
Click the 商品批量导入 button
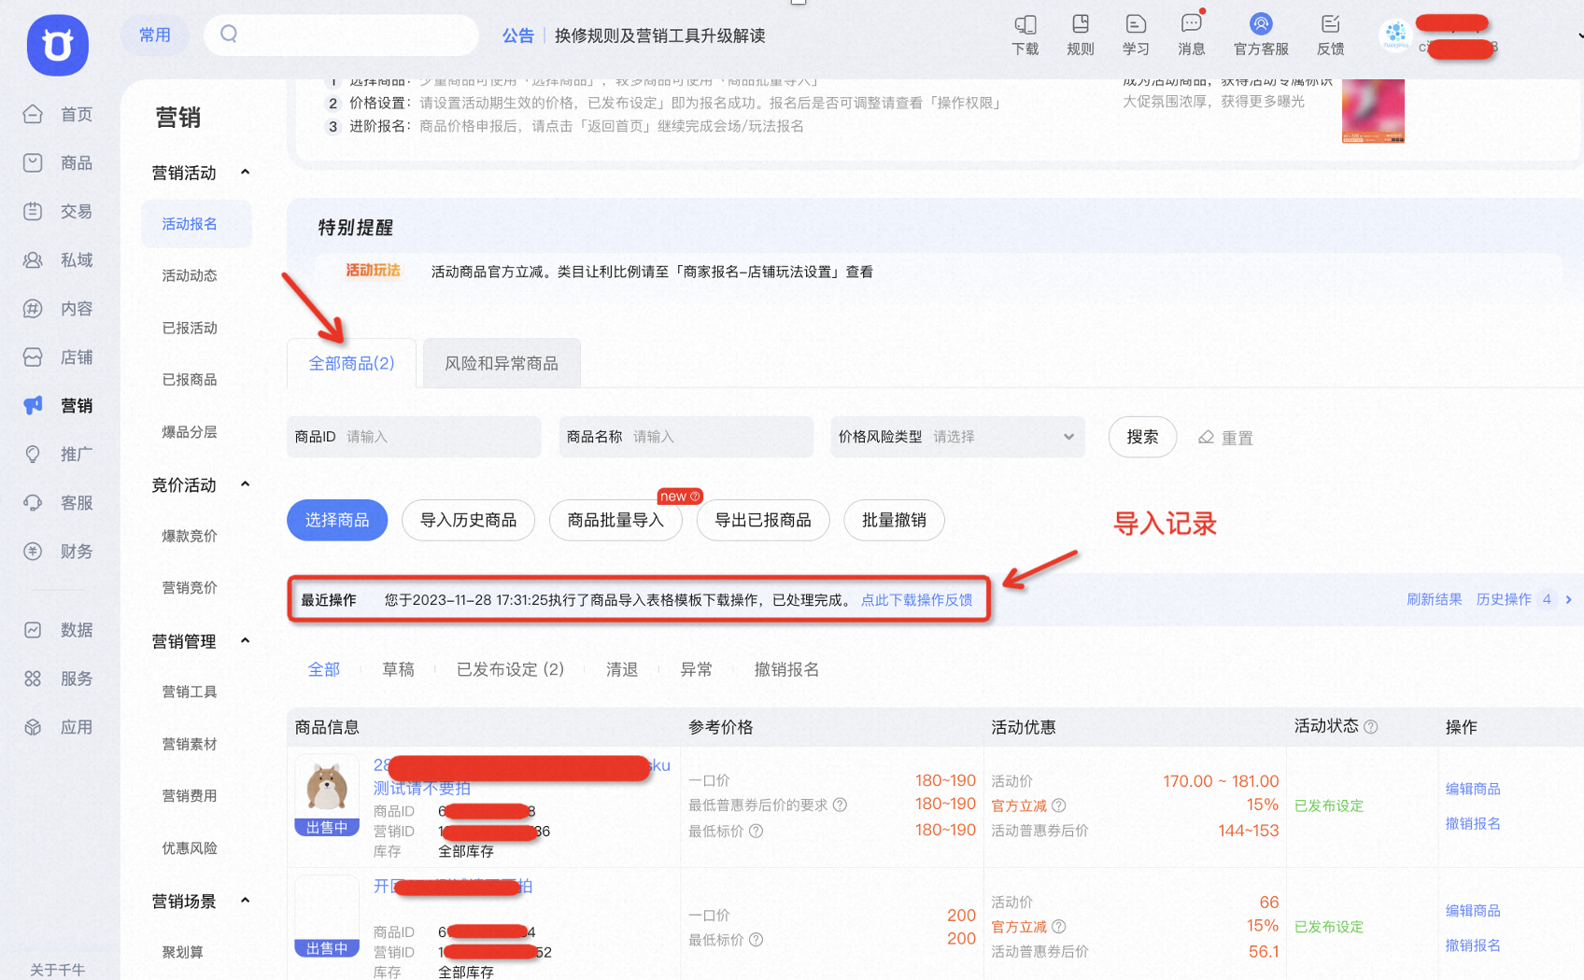tap(615, 520)
